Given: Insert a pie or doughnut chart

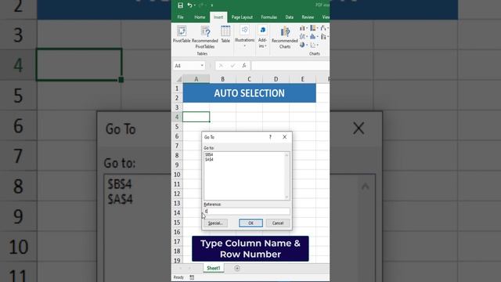Looking at the screenshot, I should coord(303,45).
